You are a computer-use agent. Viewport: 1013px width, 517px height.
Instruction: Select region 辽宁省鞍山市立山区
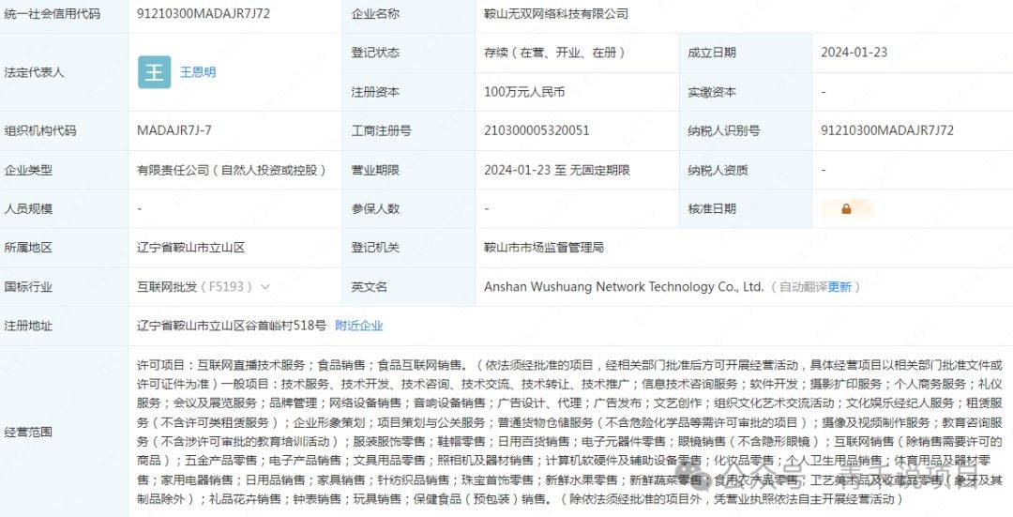pyautogui.click(x=191, y=248)
